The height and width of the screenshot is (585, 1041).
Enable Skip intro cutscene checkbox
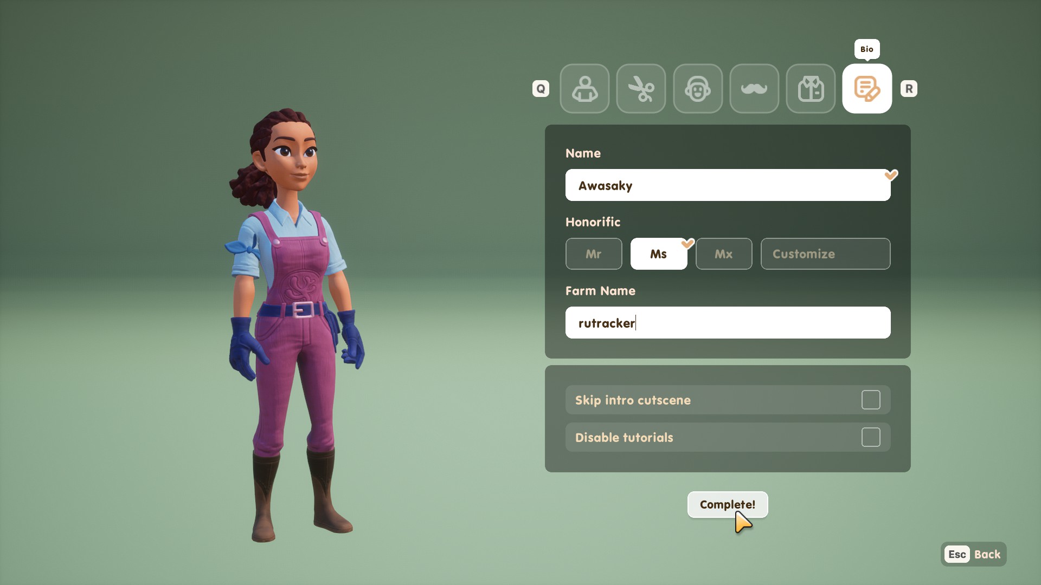click(871, 400)
